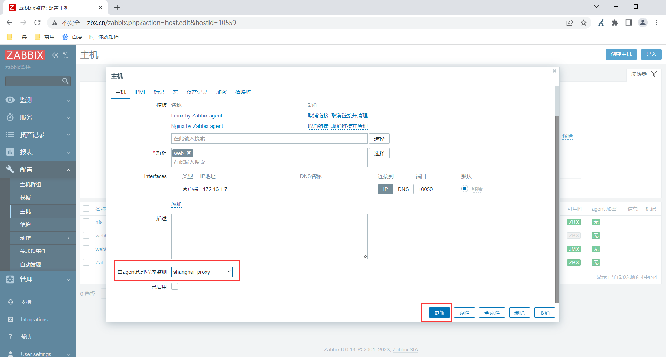
Task: Open the 报表 reports chart icon
Action: (10, 152)
